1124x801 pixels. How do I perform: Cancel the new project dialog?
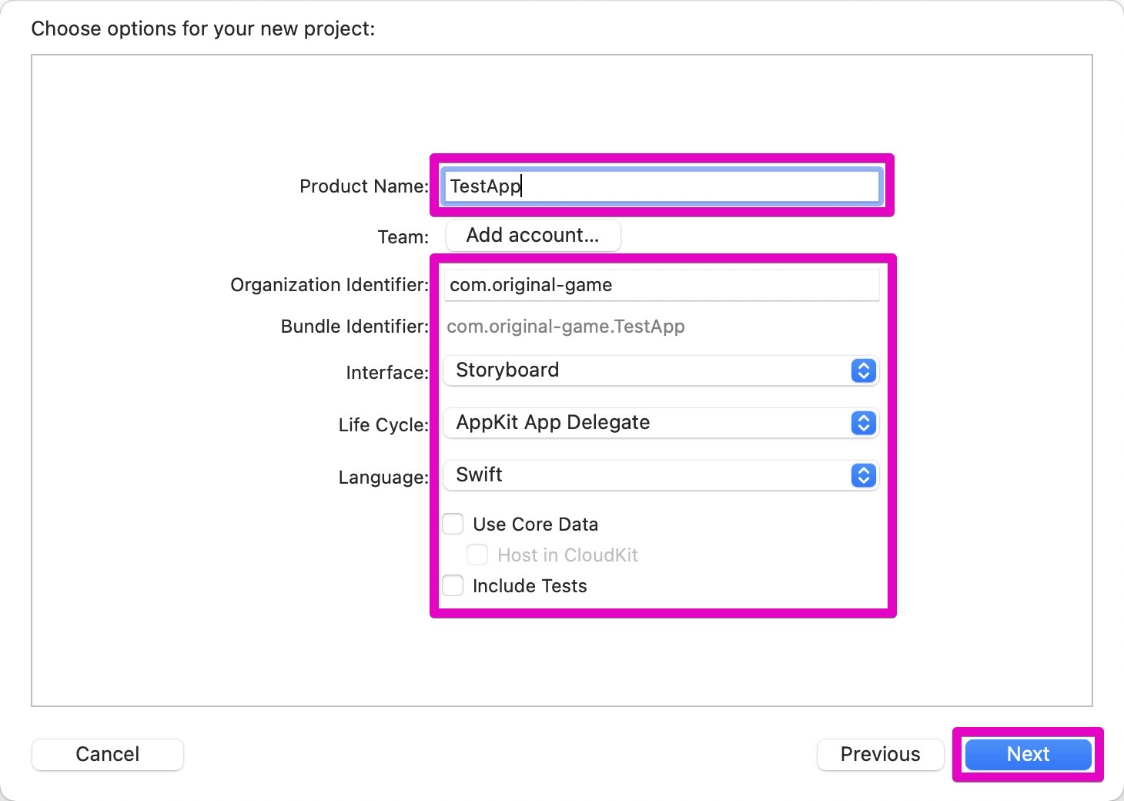[108, 754]
